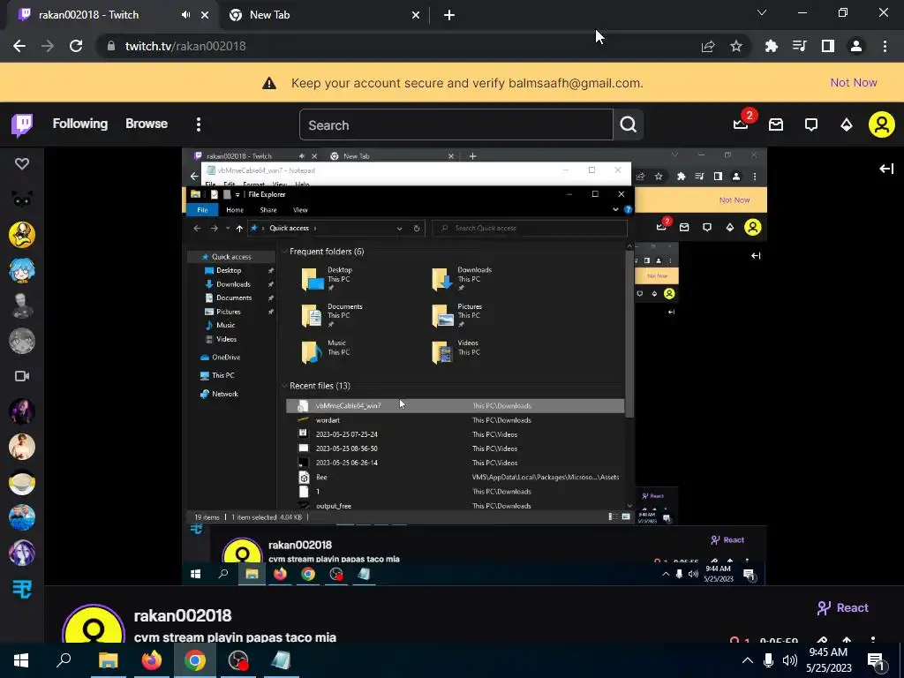Open Chrome three-dot menu

[885, 46]
